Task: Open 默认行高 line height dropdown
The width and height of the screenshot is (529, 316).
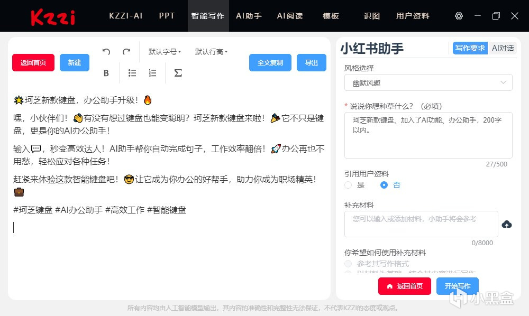Action: [x=211, y=52]
